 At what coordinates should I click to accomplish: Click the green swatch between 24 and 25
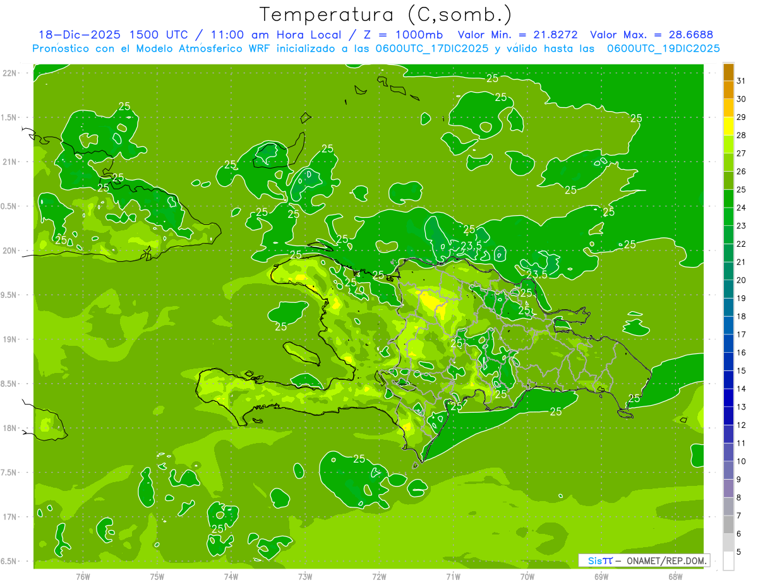tap(728, 198)
